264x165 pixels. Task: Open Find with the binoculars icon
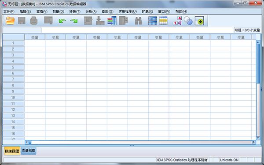click(138, 21)
